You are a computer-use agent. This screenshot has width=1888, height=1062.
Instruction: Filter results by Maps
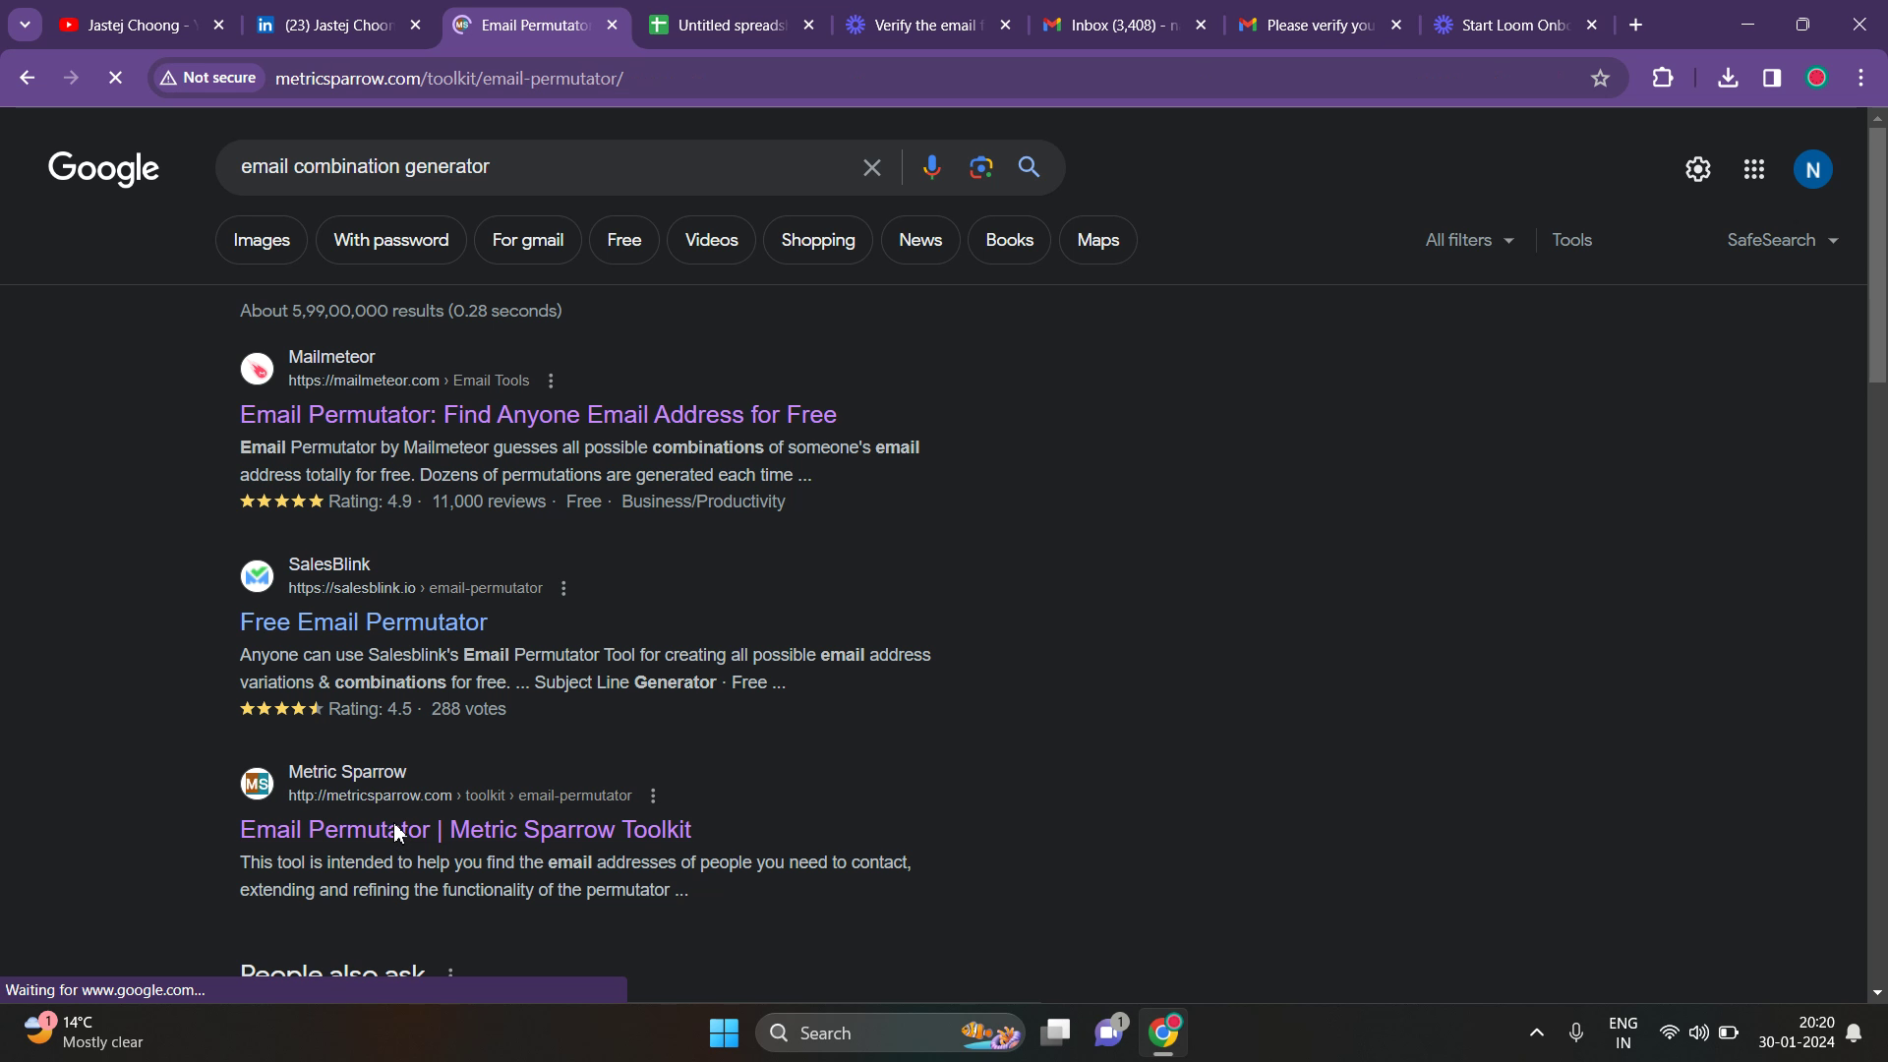1098,240
